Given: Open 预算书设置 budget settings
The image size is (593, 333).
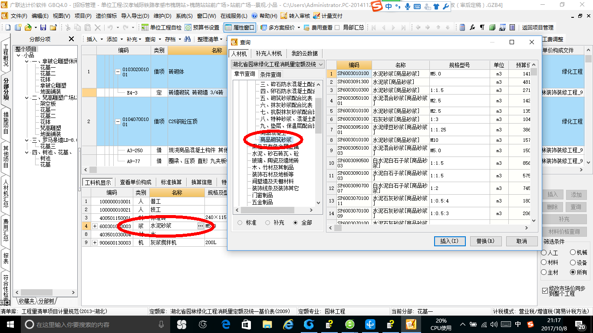Looking at the screenshot, I should pyautogui.click(x=202, y=27).
